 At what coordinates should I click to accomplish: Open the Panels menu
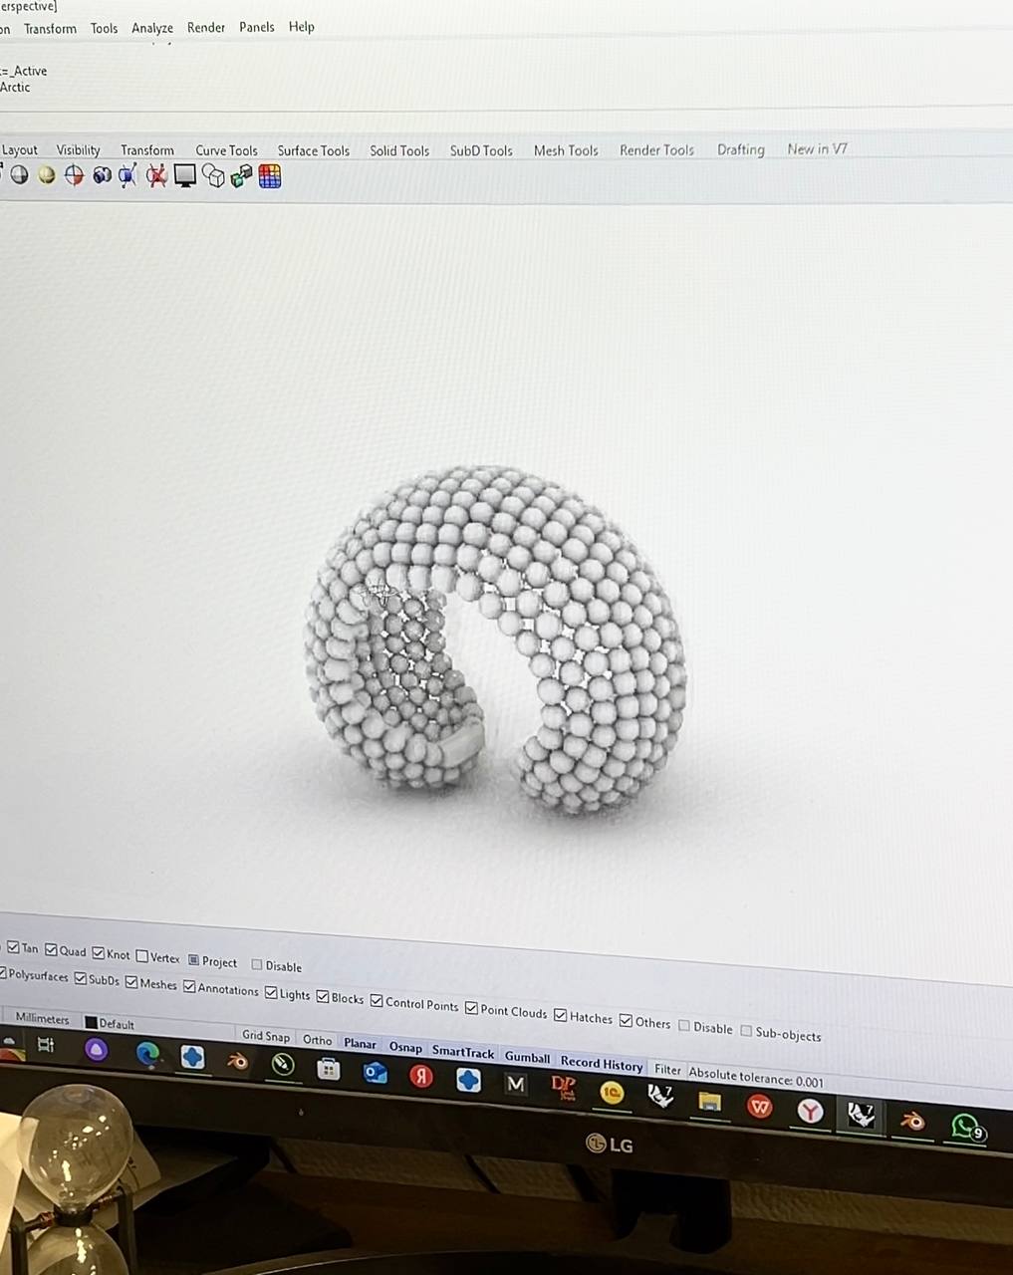tap(257, 27)
